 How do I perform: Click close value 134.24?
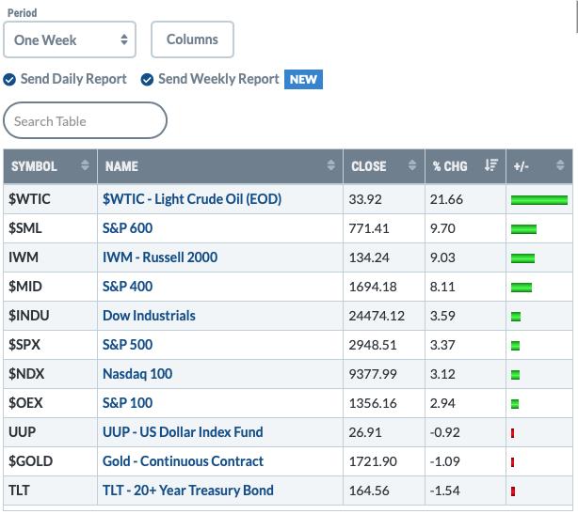coord(369,257)
